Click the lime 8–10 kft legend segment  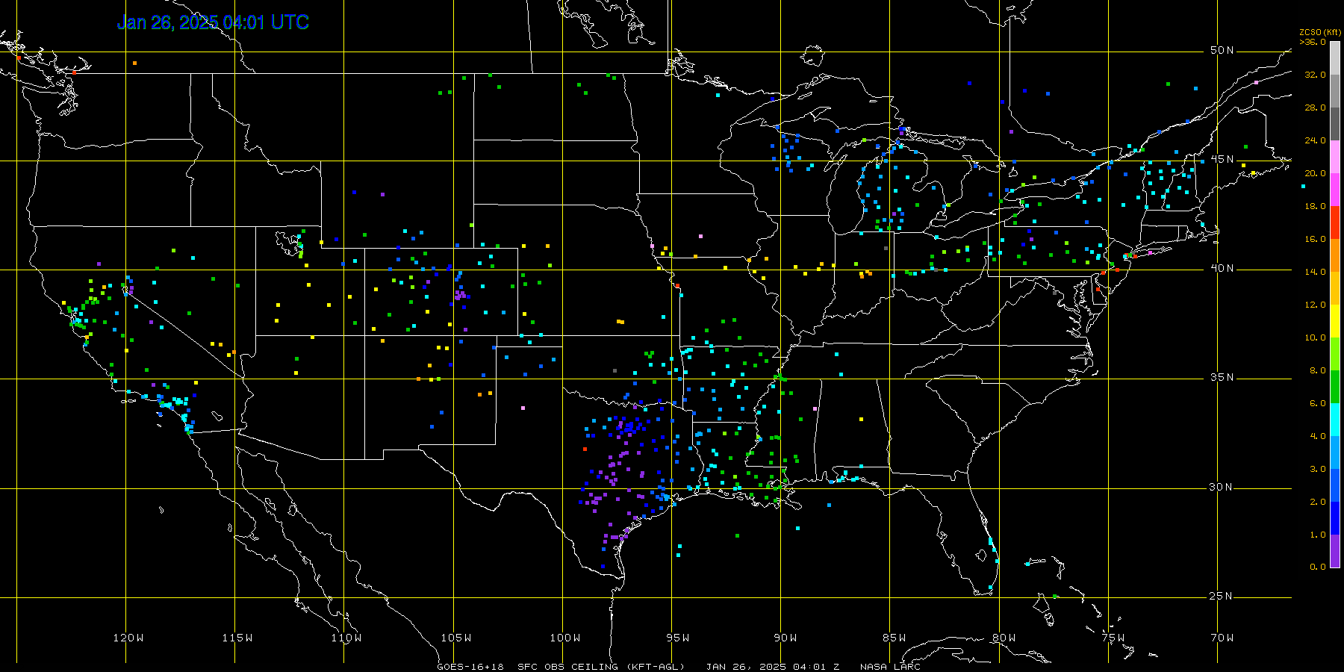pyautogui.click(x=1335, y=354)
